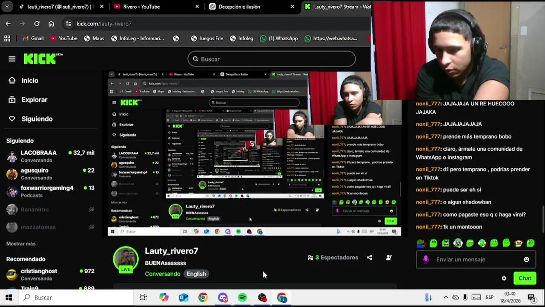
Task: Open Spotify from the taskbar
Action: coord(242,298)
